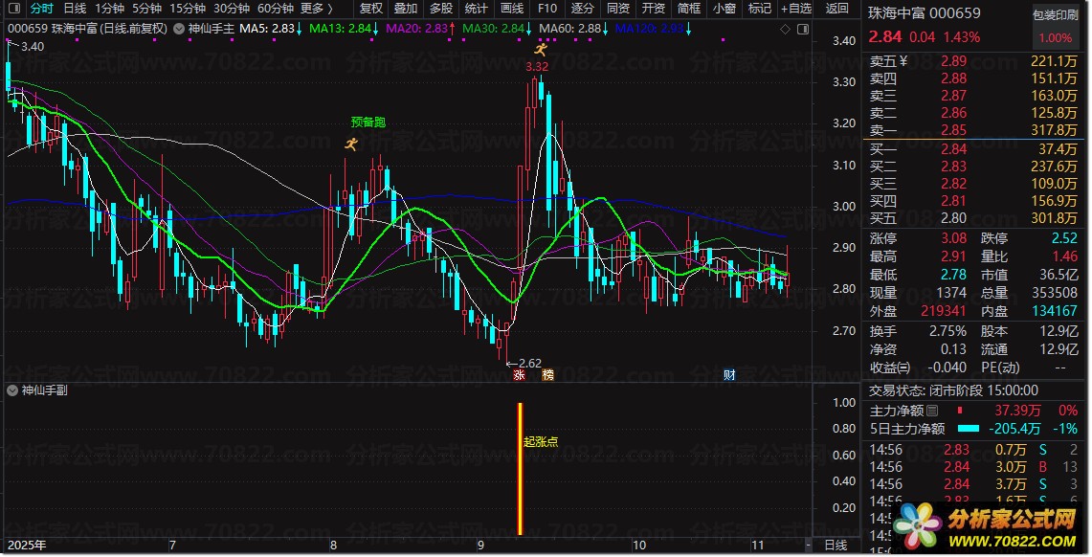
Task: Click the 标记 mark button
Action: [759, 9]
